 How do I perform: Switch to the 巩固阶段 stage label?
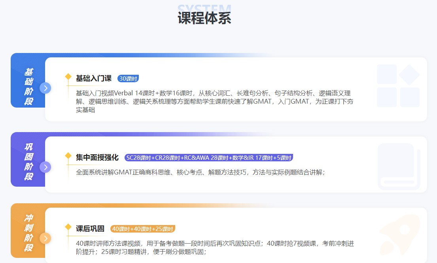(28, 162)
